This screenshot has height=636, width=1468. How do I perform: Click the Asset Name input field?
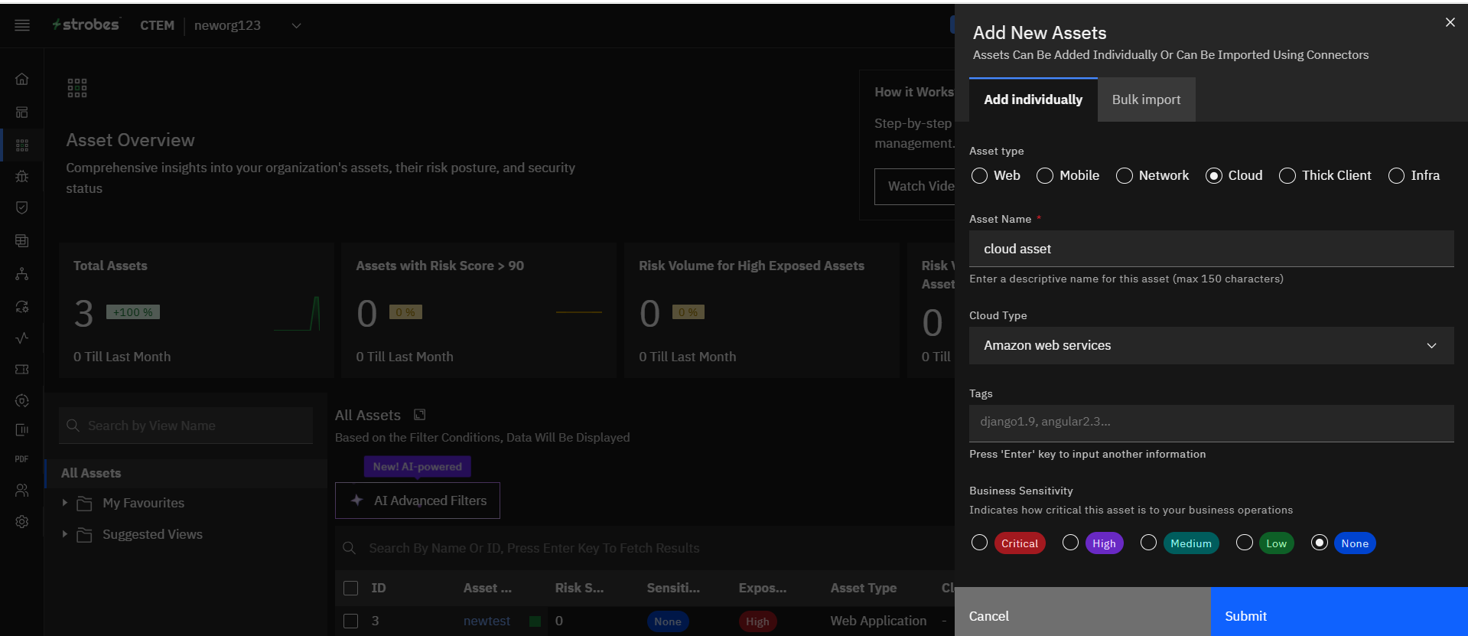(1211, 249)
